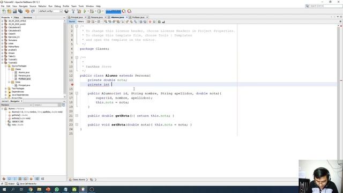Image resolution: width=343 pixels, height=193 pixels.
Task: Open the Debug menu
Action: click(57, 6)
